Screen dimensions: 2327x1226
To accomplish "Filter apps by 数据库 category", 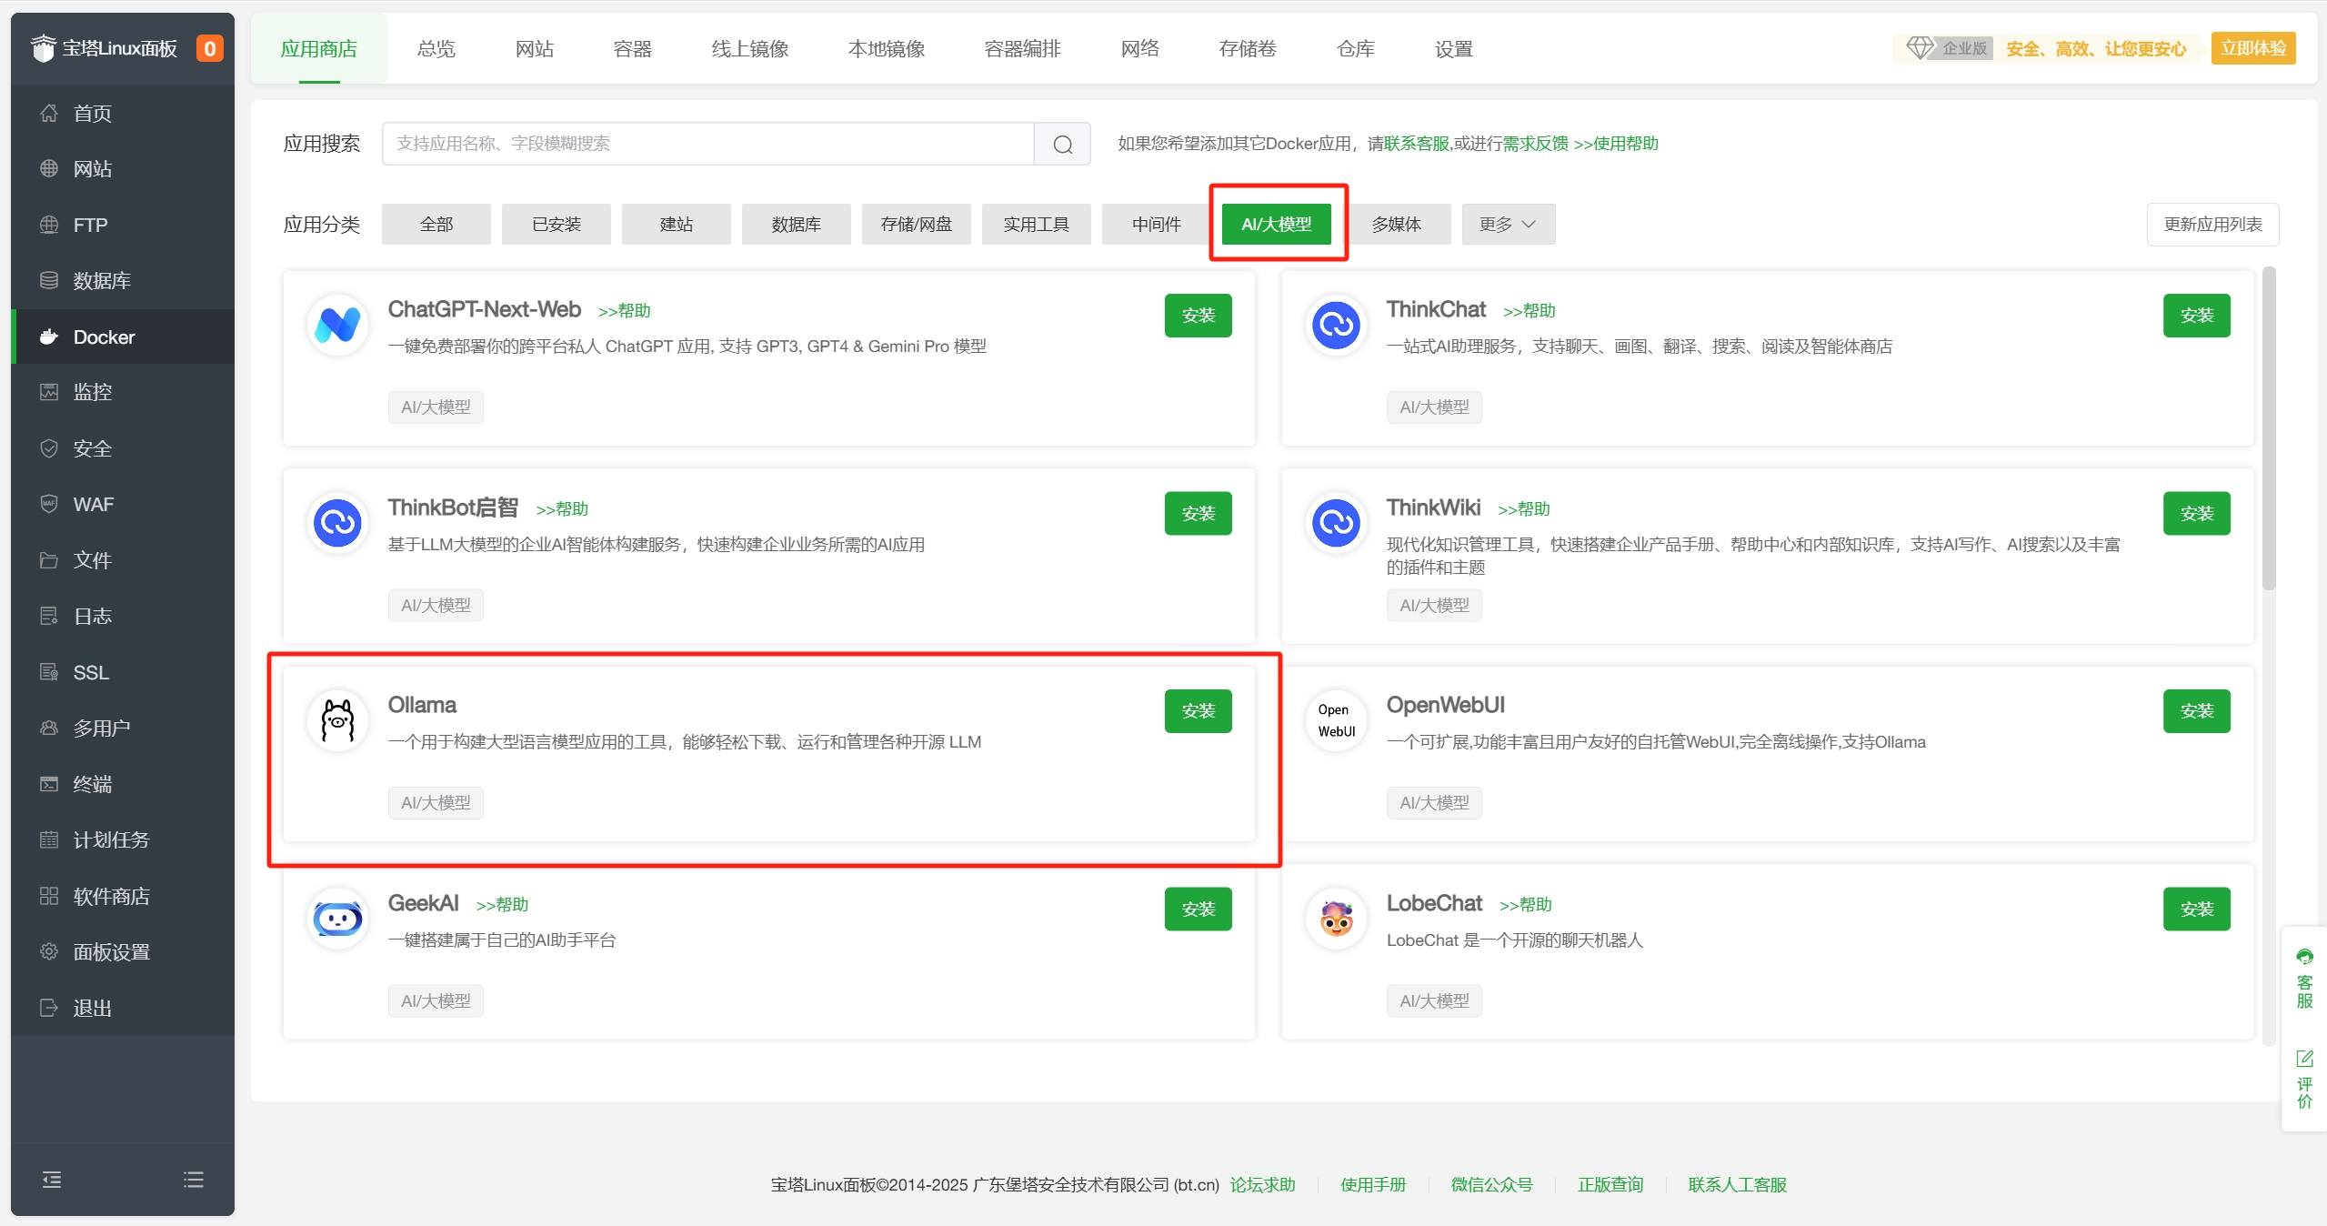I will pyautogui.click(x=796, y=225).
